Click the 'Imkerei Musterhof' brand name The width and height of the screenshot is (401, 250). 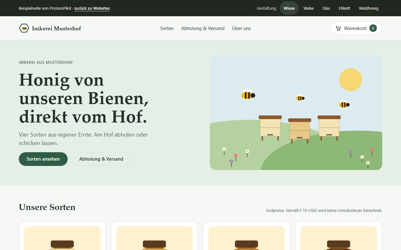coord(56,28)
